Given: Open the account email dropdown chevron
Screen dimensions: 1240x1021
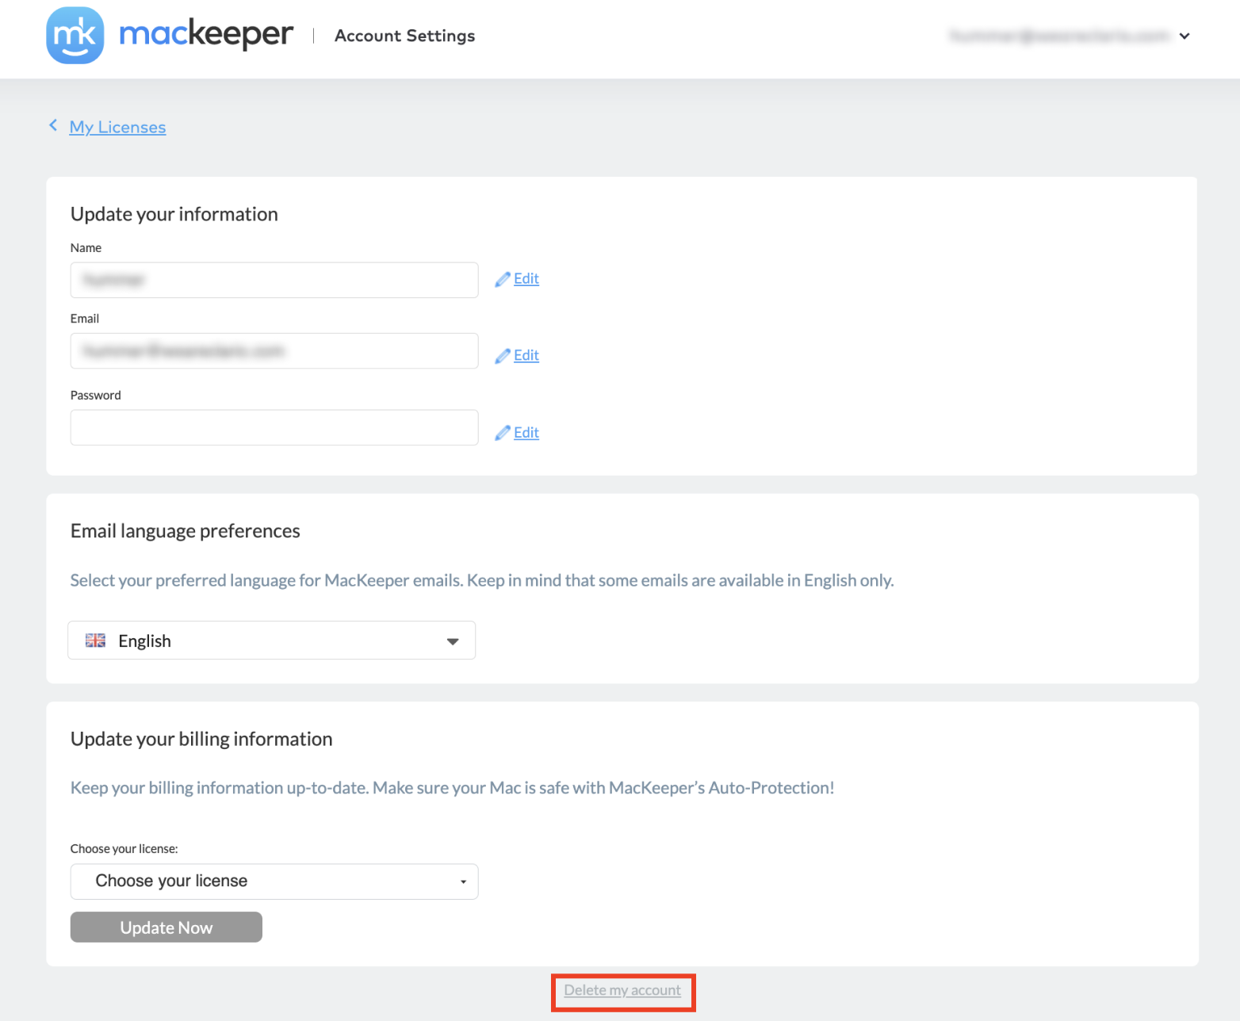Looking at the screenshot, I should [1185, 36].
